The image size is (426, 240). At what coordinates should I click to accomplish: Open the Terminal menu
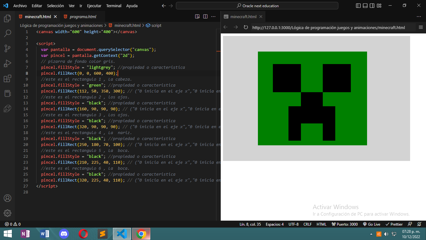(114, 6)
